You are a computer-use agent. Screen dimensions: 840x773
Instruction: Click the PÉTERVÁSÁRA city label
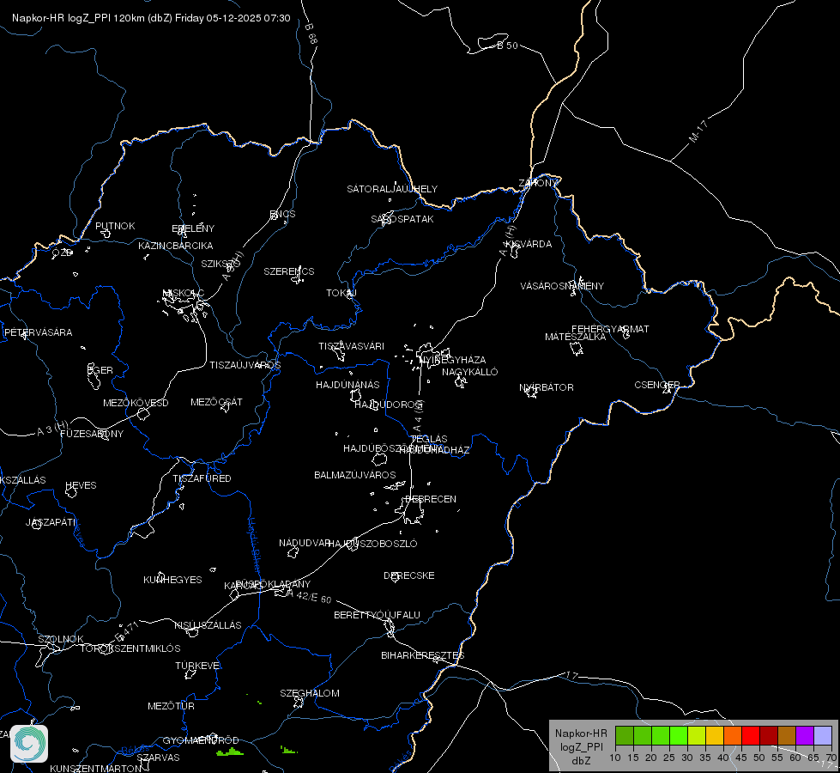coord(38,332)
